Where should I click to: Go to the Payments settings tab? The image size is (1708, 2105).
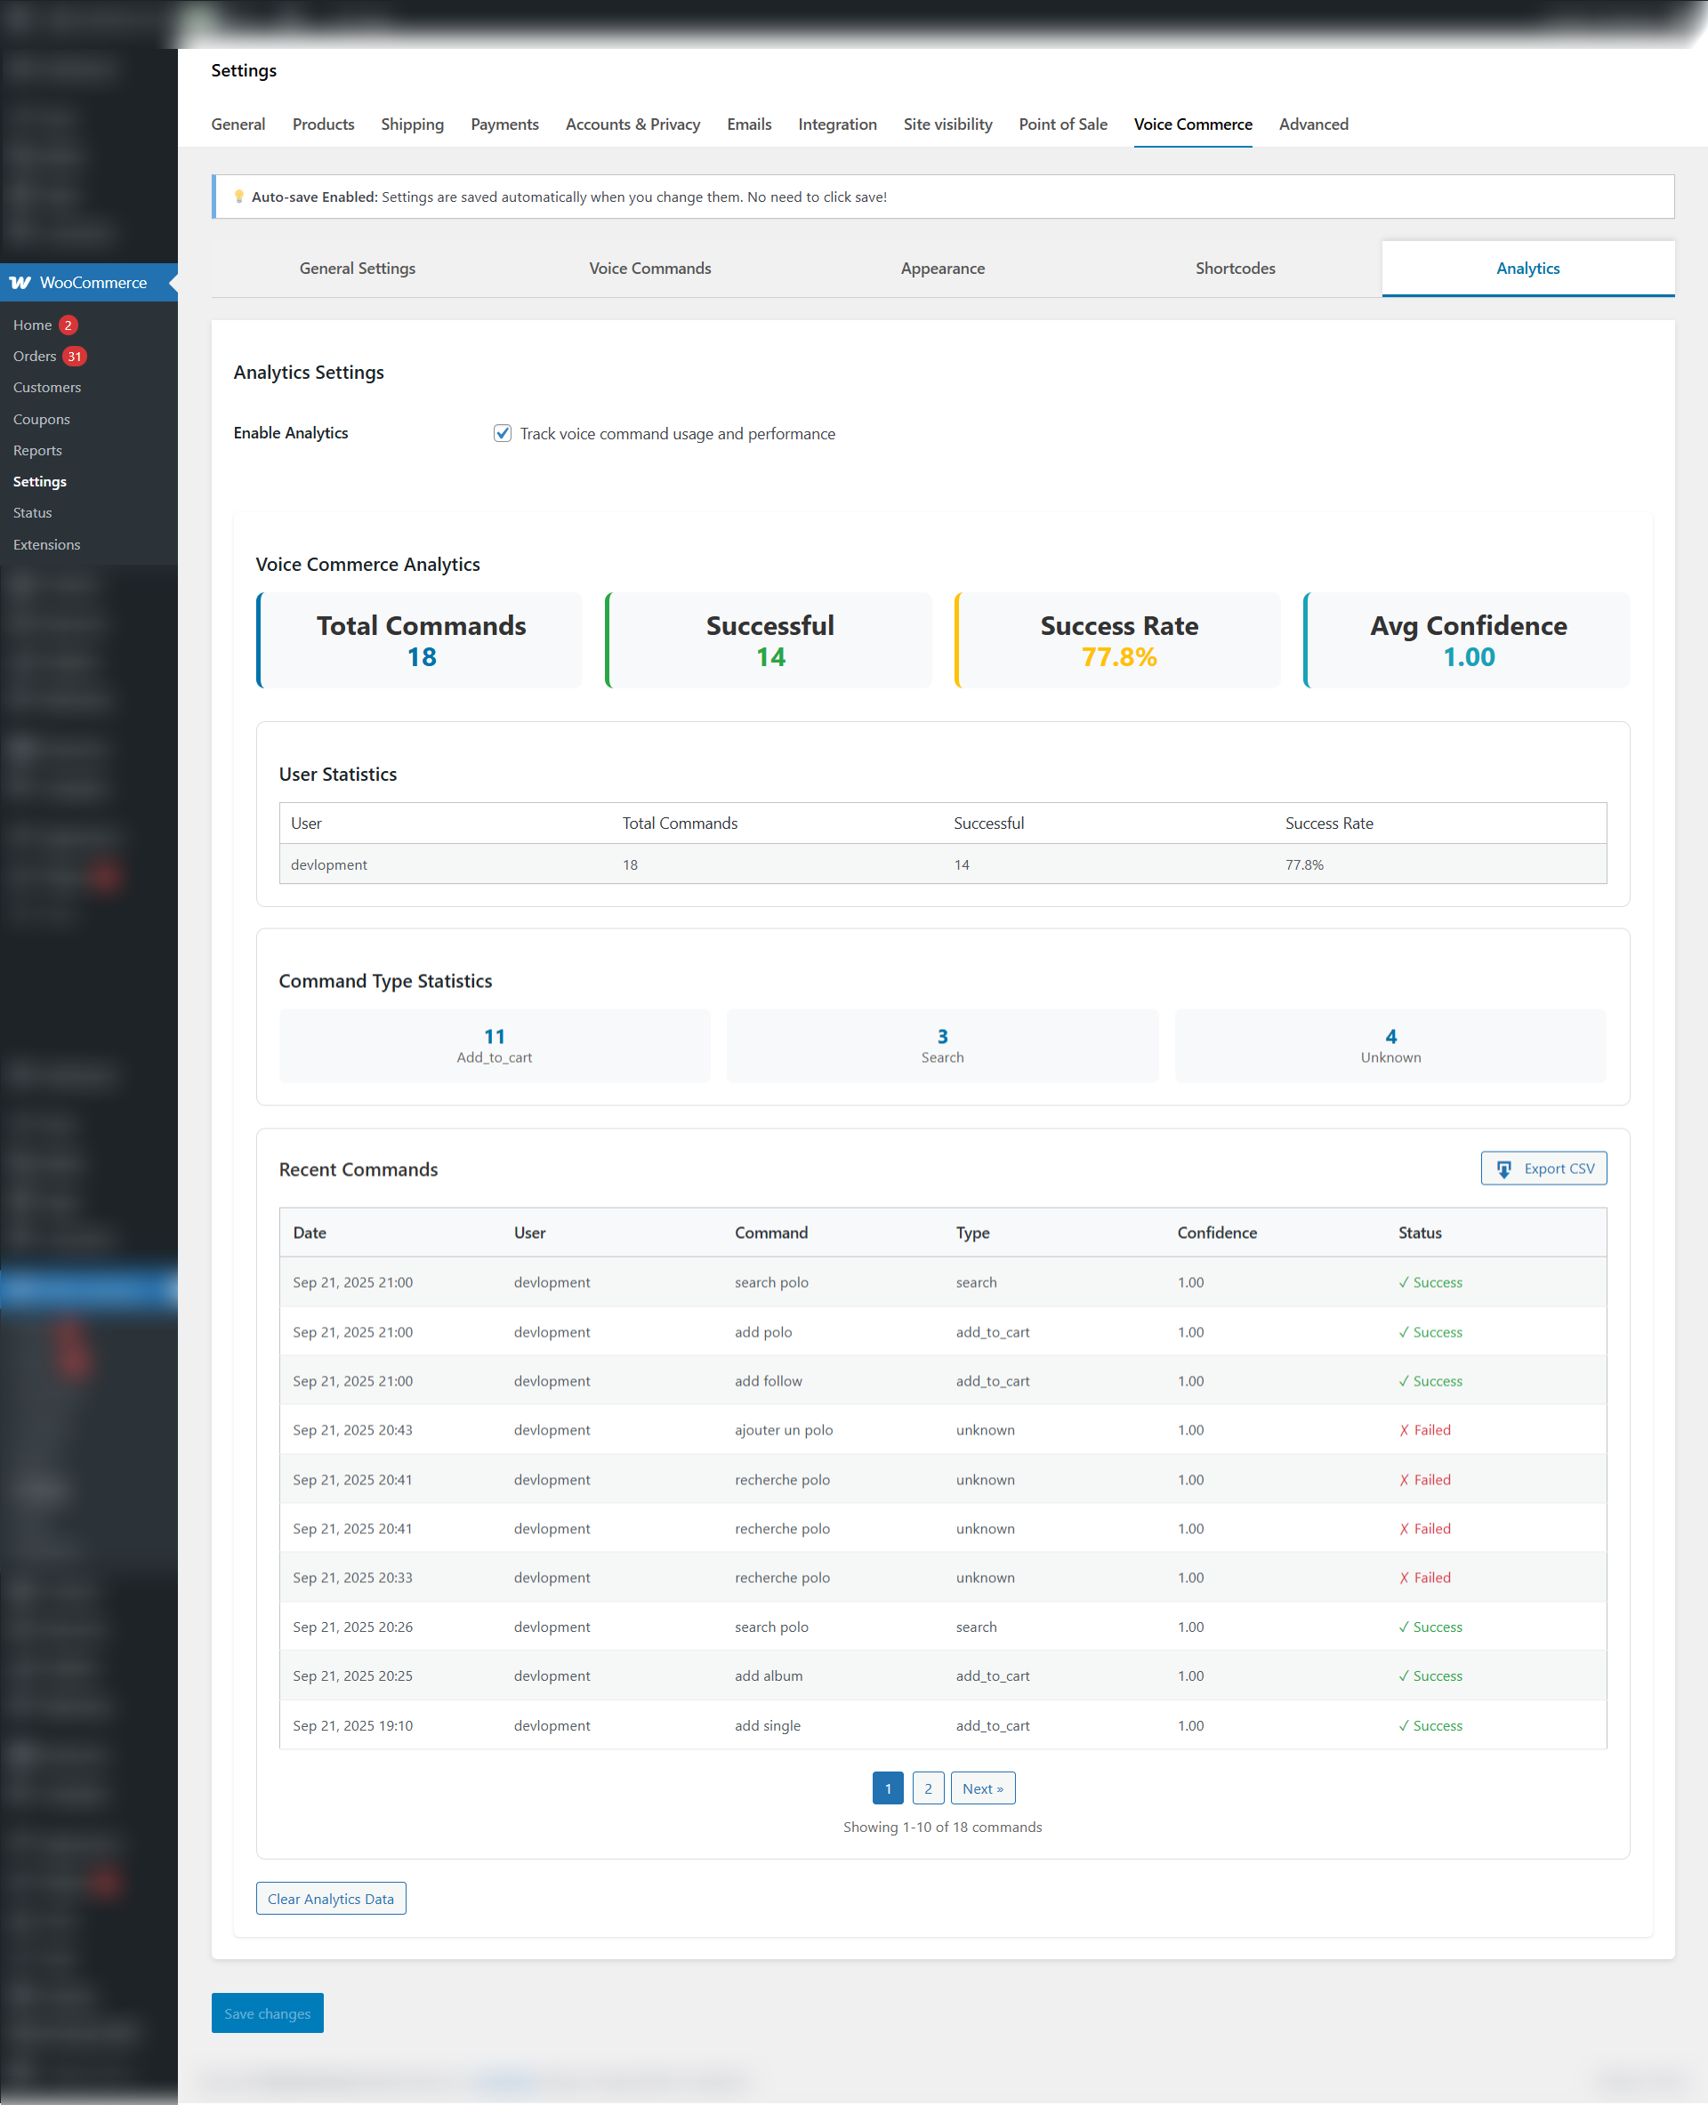[x=504, y=124]
